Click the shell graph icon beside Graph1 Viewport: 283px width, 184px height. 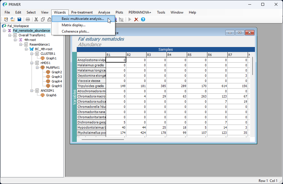point(43,58)
